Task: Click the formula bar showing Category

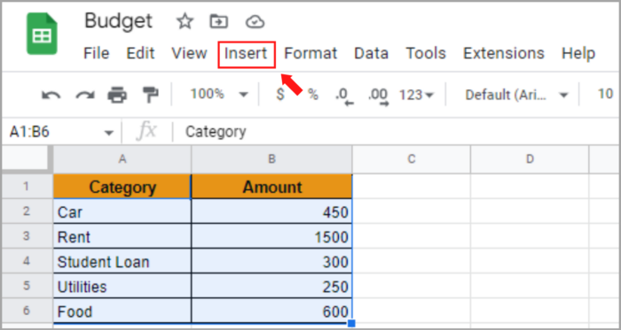Action: coord(396,132)
